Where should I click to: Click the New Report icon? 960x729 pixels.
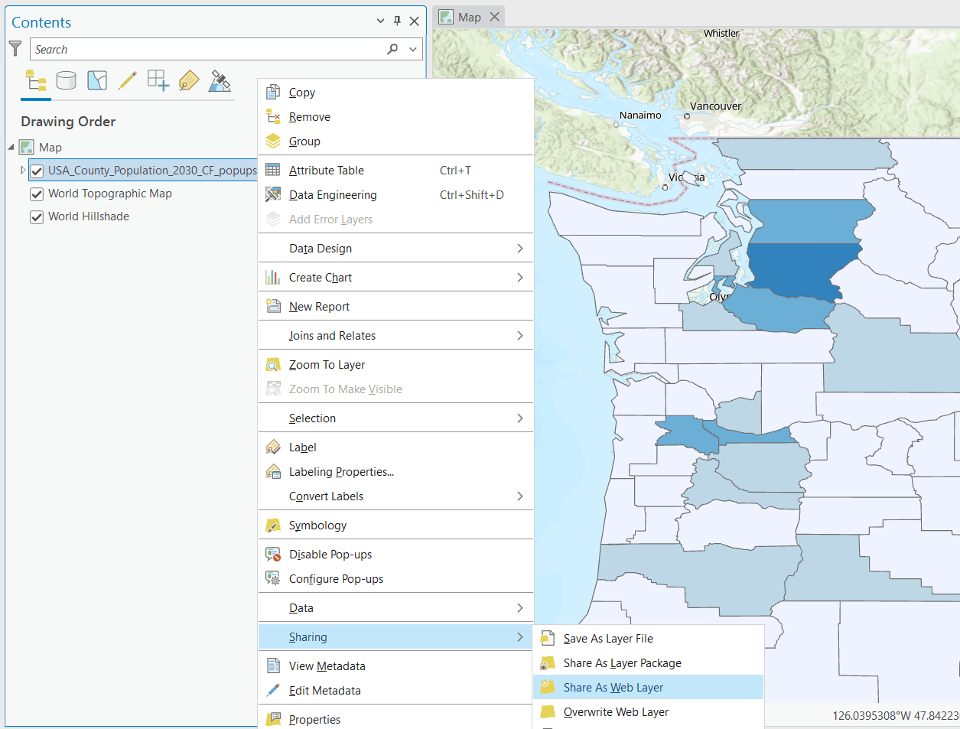coord(273,306)
